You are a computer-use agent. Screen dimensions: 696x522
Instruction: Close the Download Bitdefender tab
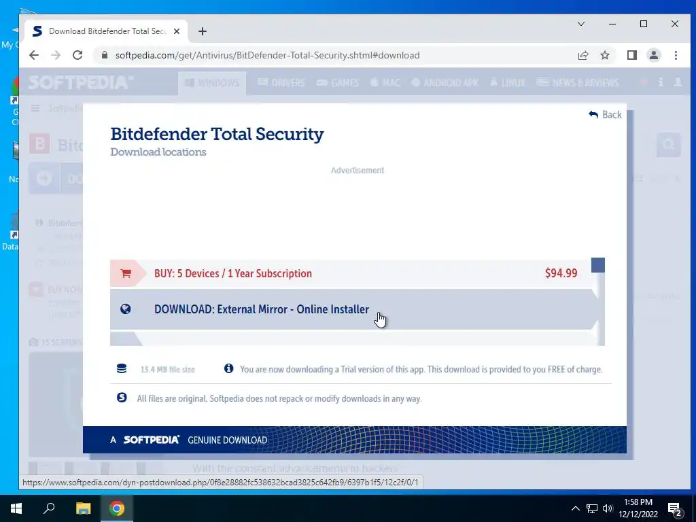tap(177, 31)
